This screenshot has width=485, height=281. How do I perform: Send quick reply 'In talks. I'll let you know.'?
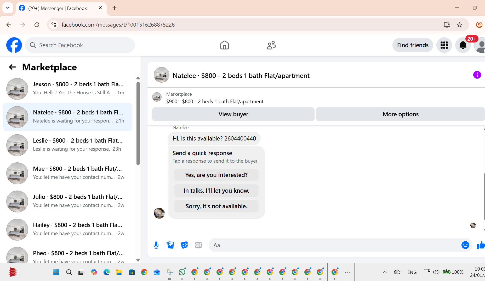point(216,191)
